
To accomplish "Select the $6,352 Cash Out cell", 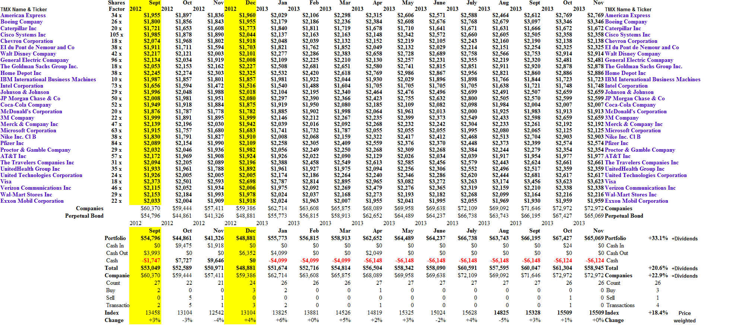I will [x=247, y=253].
